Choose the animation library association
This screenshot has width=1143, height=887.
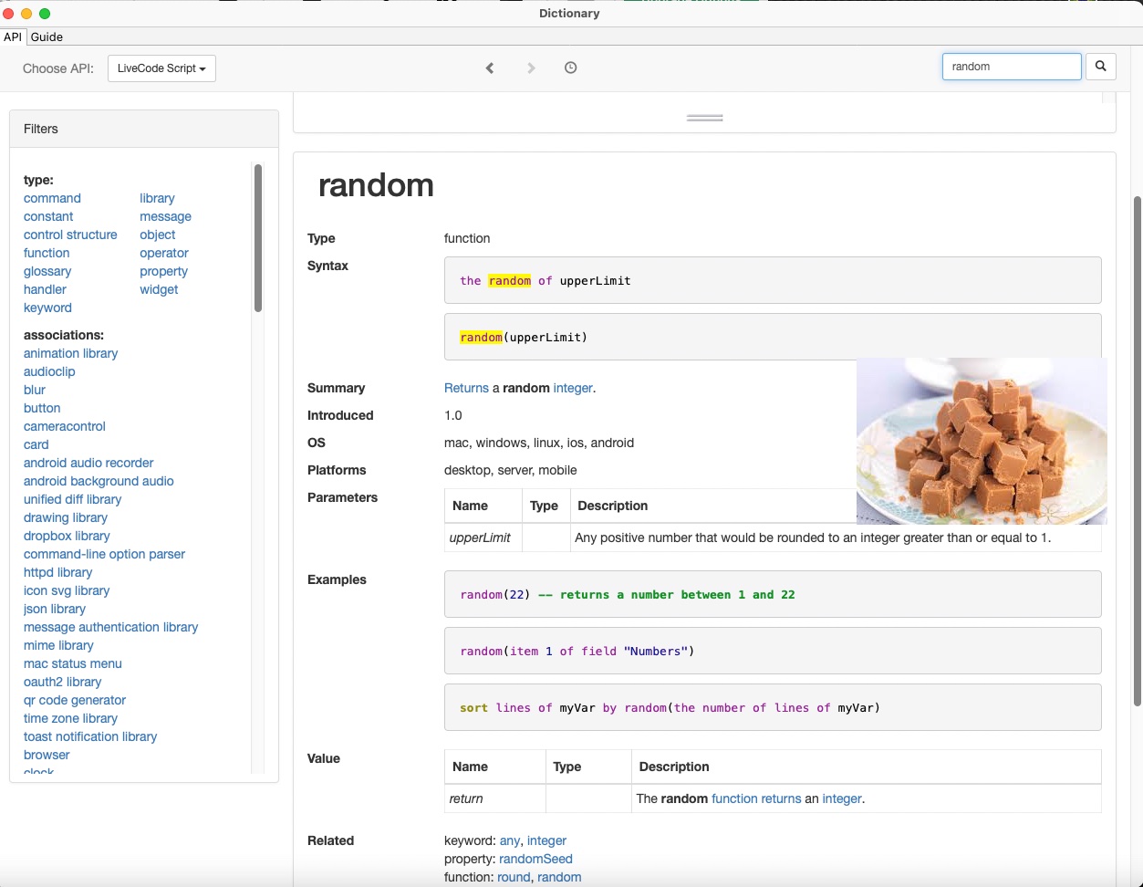click(70, 353)
